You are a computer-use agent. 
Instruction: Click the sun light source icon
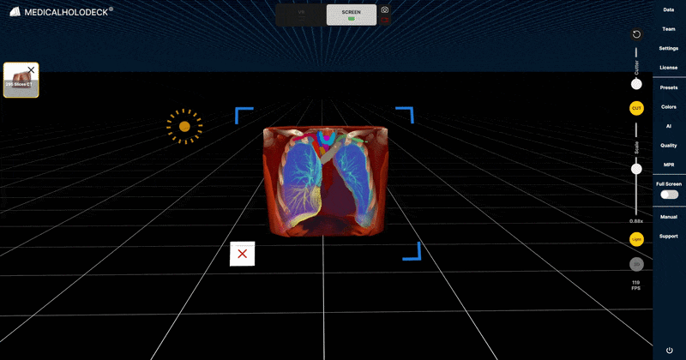pos(184,126)
